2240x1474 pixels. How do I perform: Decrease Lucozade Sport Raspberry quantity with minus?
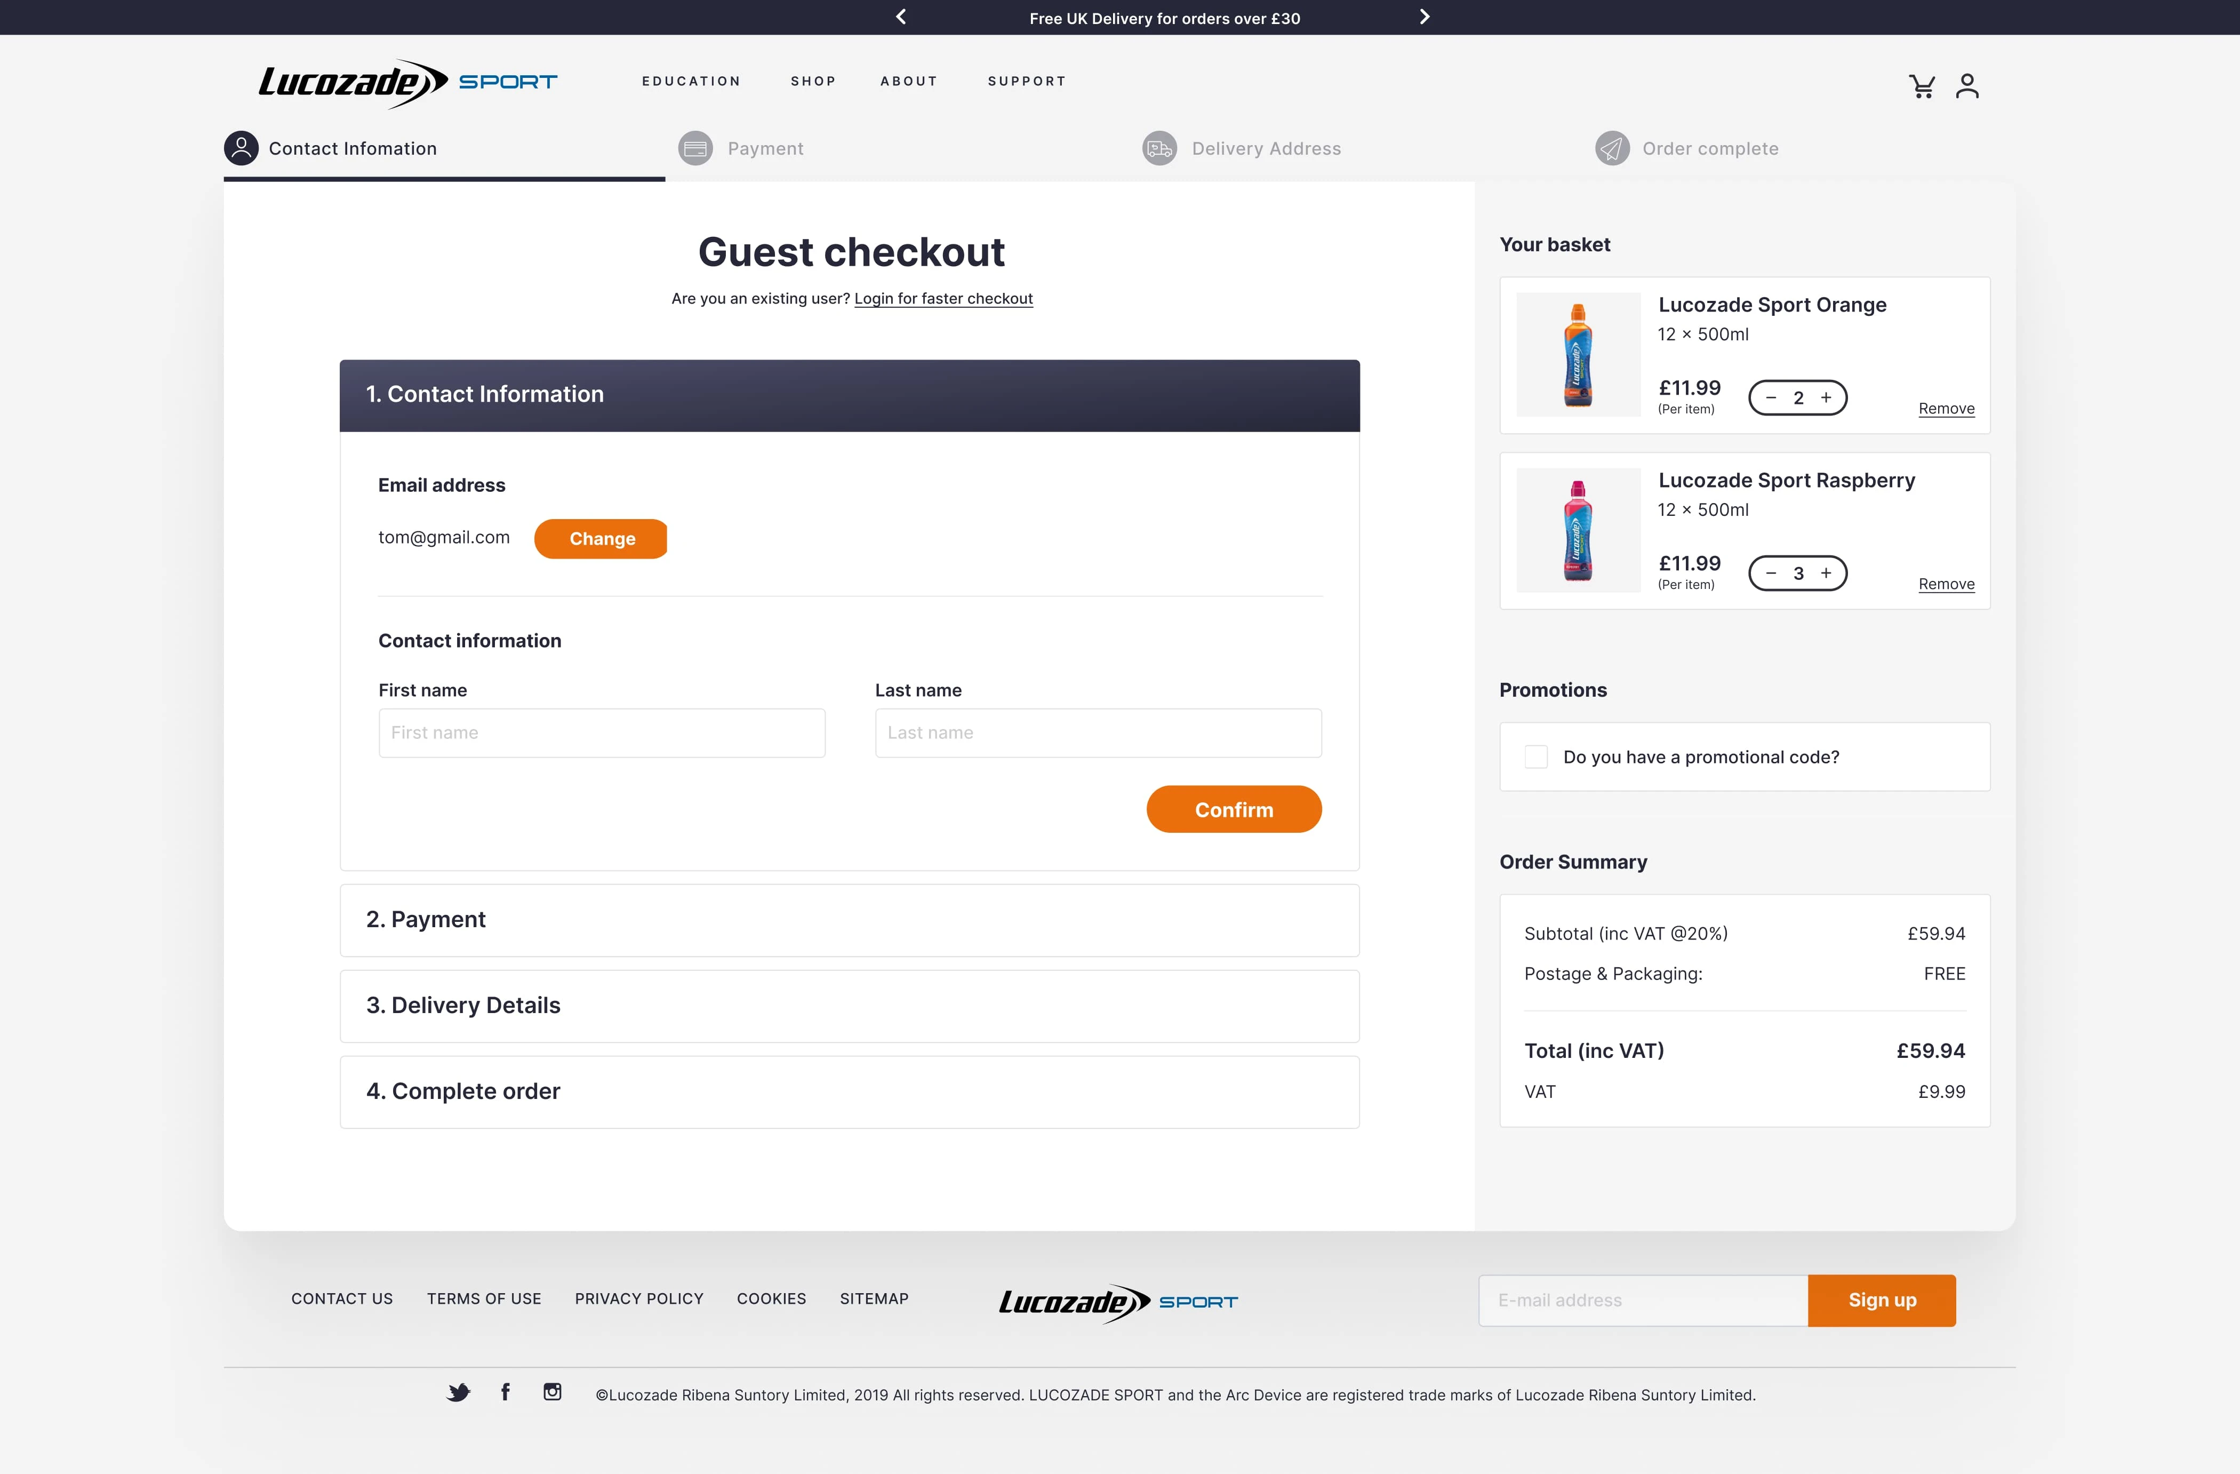(1771, 572)
